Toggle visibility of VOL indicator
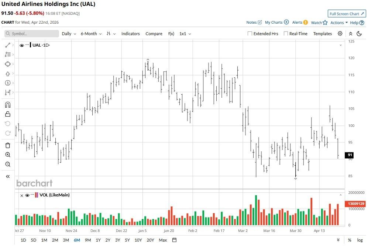The image size is (368, 246). pos(27,195)
